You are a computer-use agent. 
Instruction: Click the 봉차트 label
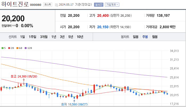click(x=125, y=37)
